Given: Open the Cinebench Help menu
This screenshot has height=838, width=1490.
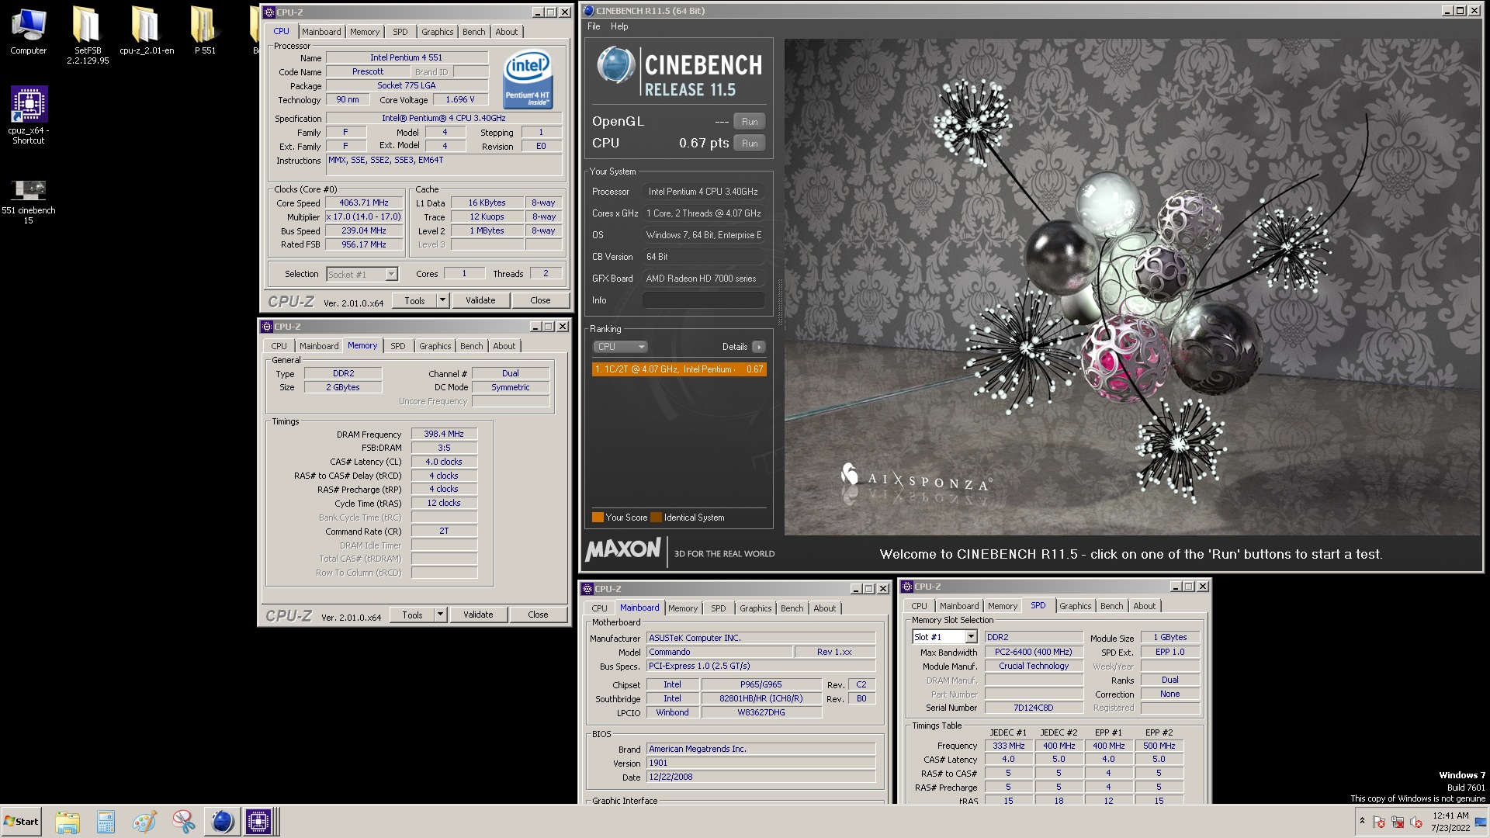Looking at the screenshot, I should click(619, 26).
